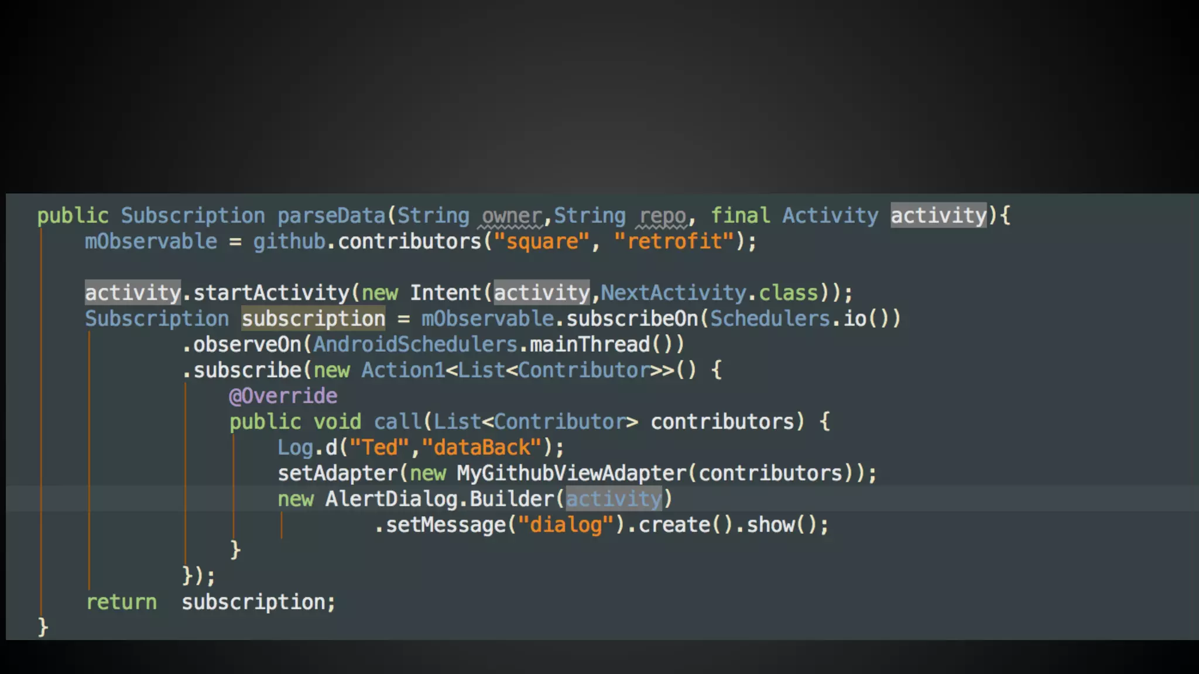
Task: Click activity inside AlertDialog.Builder parentheses
Action: [613, 499]
